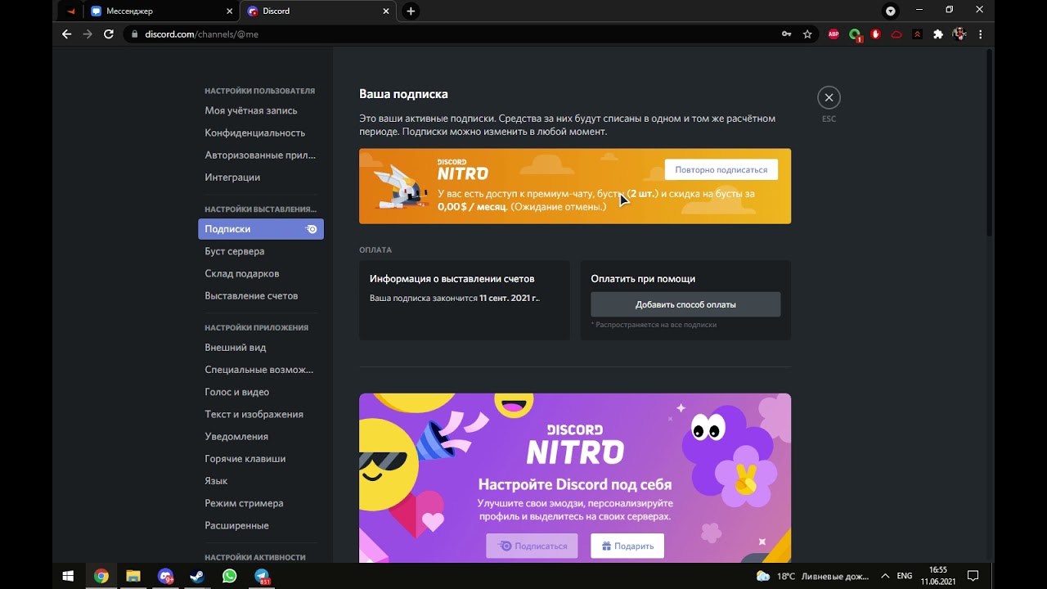Click Повторно подписаться button

coord(721,169)
